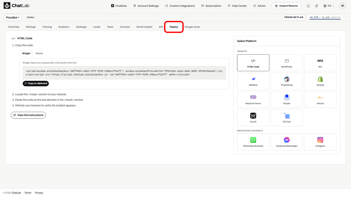Open the Chatlogs tab
This screenshot has width=351, height=197.
tap(81, 27)
